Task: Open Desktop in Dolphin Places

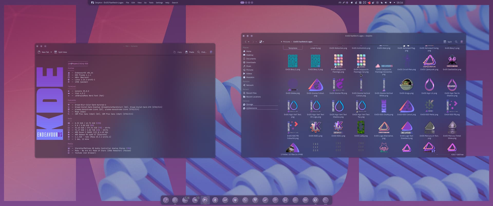Action: (x=260, y=55)
